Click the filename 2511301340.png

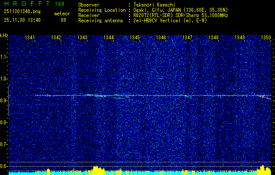pyautogui.click(x=22, y=12)
